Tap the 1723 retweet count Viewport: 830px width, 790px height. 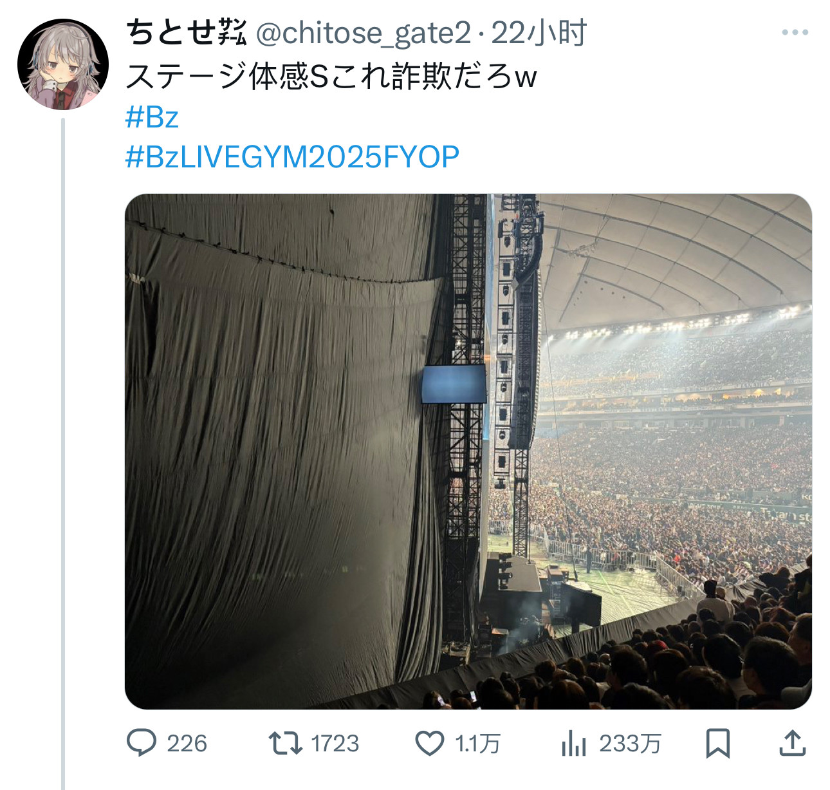[x=335, y=744]
